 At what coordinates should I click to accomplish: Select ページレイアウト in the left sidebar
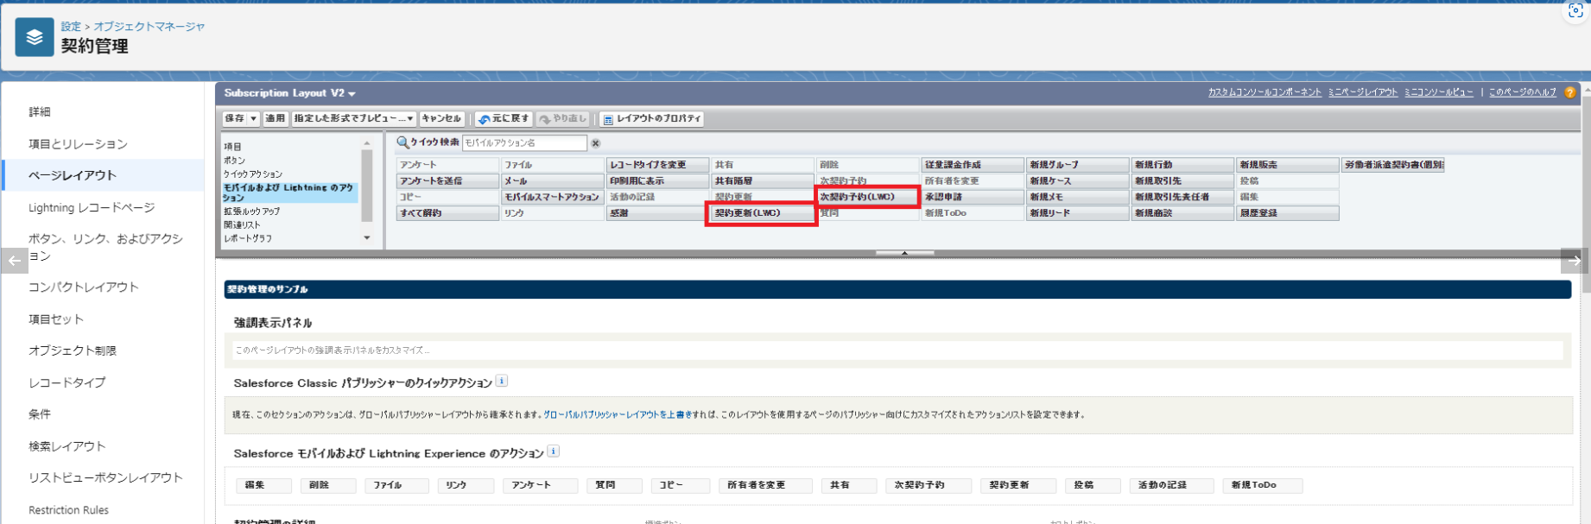click(73, 175)
